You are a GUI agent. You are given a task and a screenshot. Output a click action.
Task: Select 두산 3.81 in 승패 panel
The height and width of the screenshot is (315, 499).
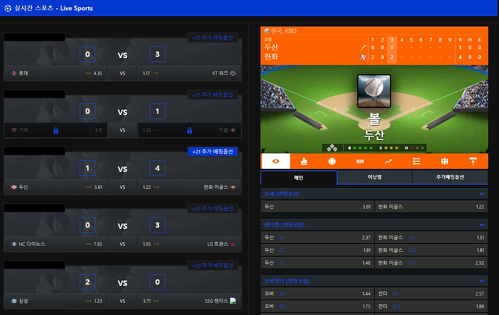[x=318, y=206]
